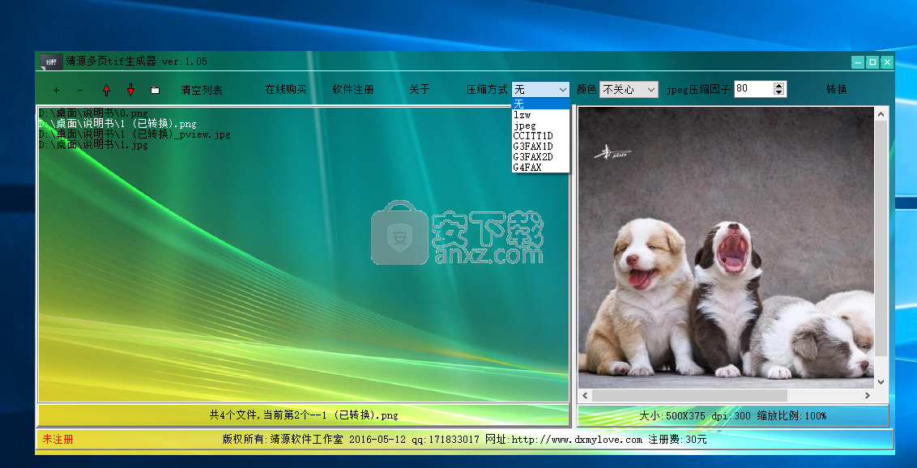Select 无 in compression list
This screenshot has width=917, height=468.
pyautogui.click(x=540, y=104)
